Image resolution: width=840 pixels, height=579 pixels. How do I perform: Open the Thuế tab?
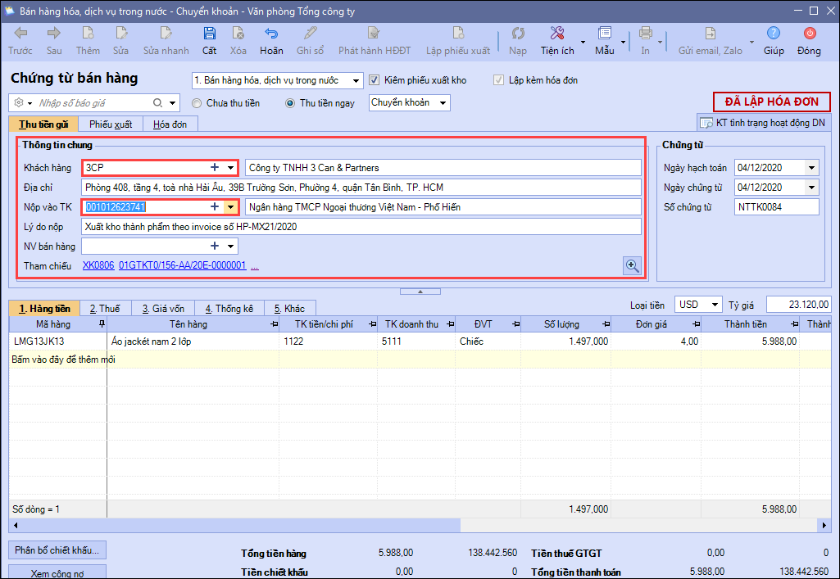point(104,309)
